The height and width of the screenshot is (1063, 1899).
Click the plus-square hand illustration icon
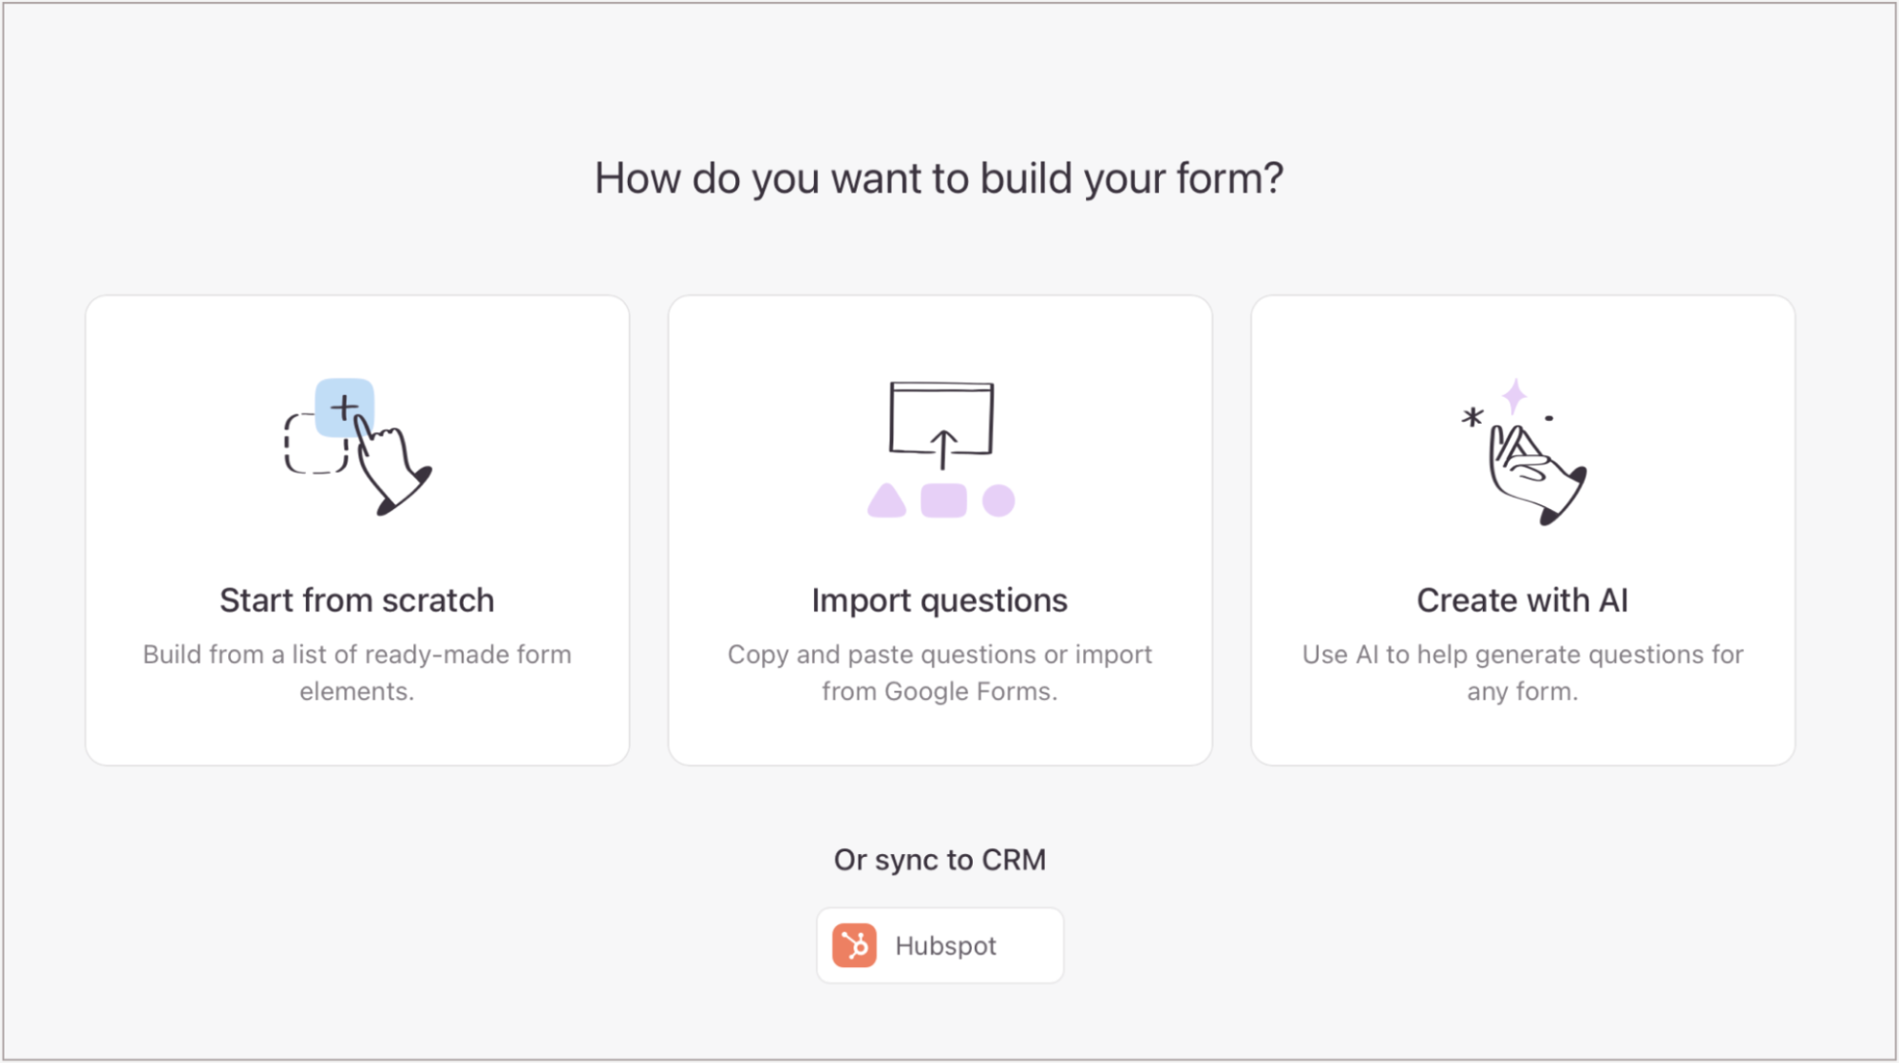(x=358, y=446)
